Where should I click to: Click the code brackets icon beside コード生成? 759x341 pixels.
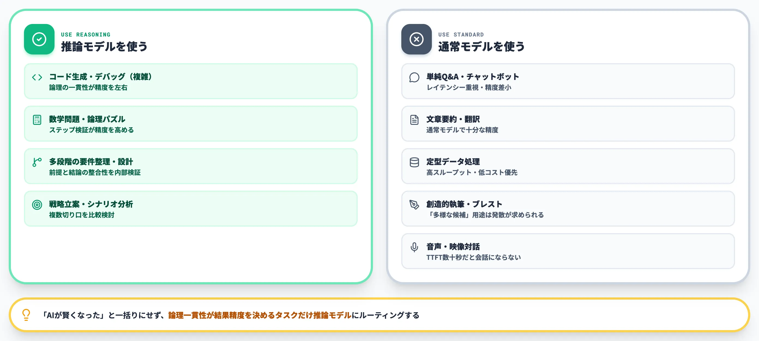pos(37,77)
